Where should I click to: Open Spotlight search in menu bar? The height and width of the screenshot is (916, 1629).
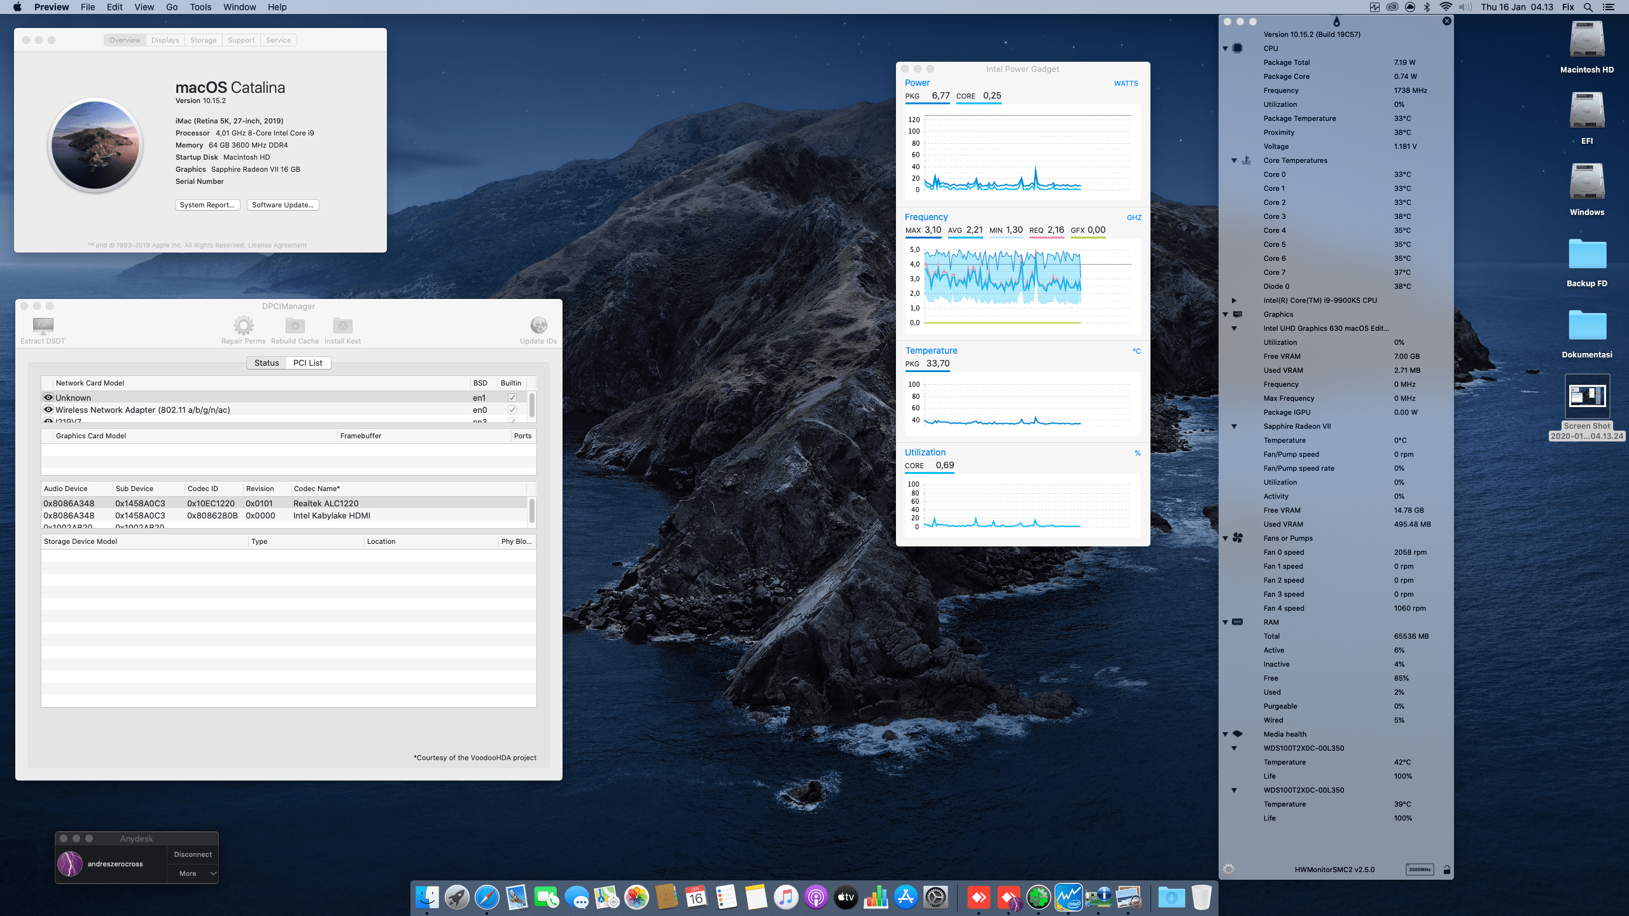coord(1588,7)
